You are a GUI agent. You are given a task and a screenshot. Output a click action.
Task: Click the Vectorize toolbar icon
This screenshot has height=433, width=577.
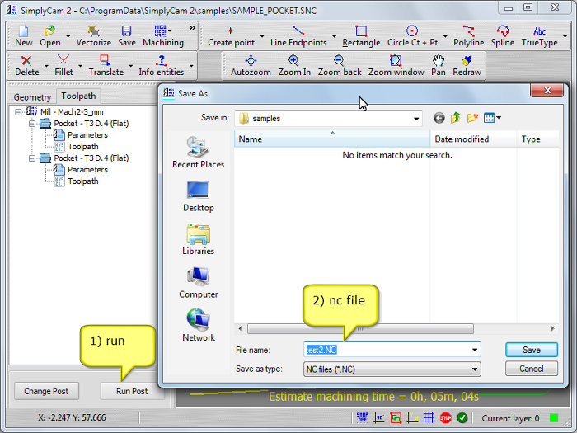[x=93, y=35]
